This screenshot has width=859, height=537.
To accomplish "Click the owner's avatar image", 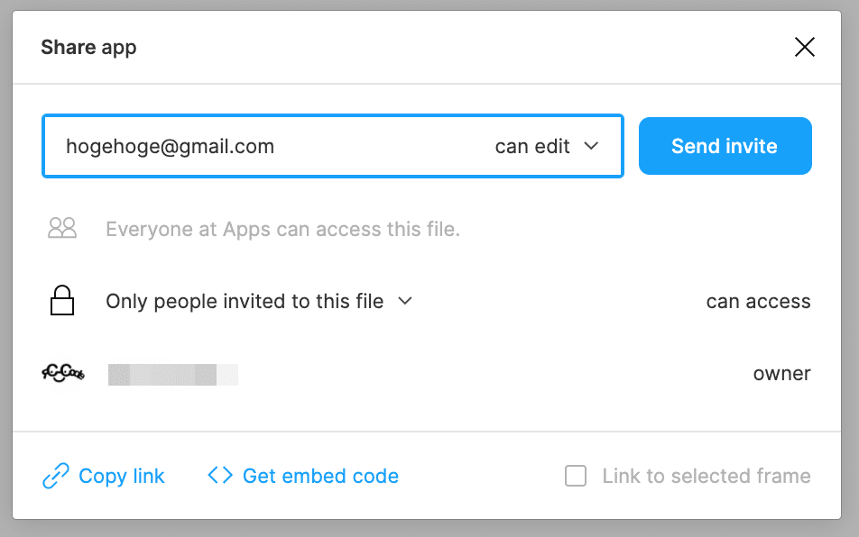I will (x=63, y=373).
